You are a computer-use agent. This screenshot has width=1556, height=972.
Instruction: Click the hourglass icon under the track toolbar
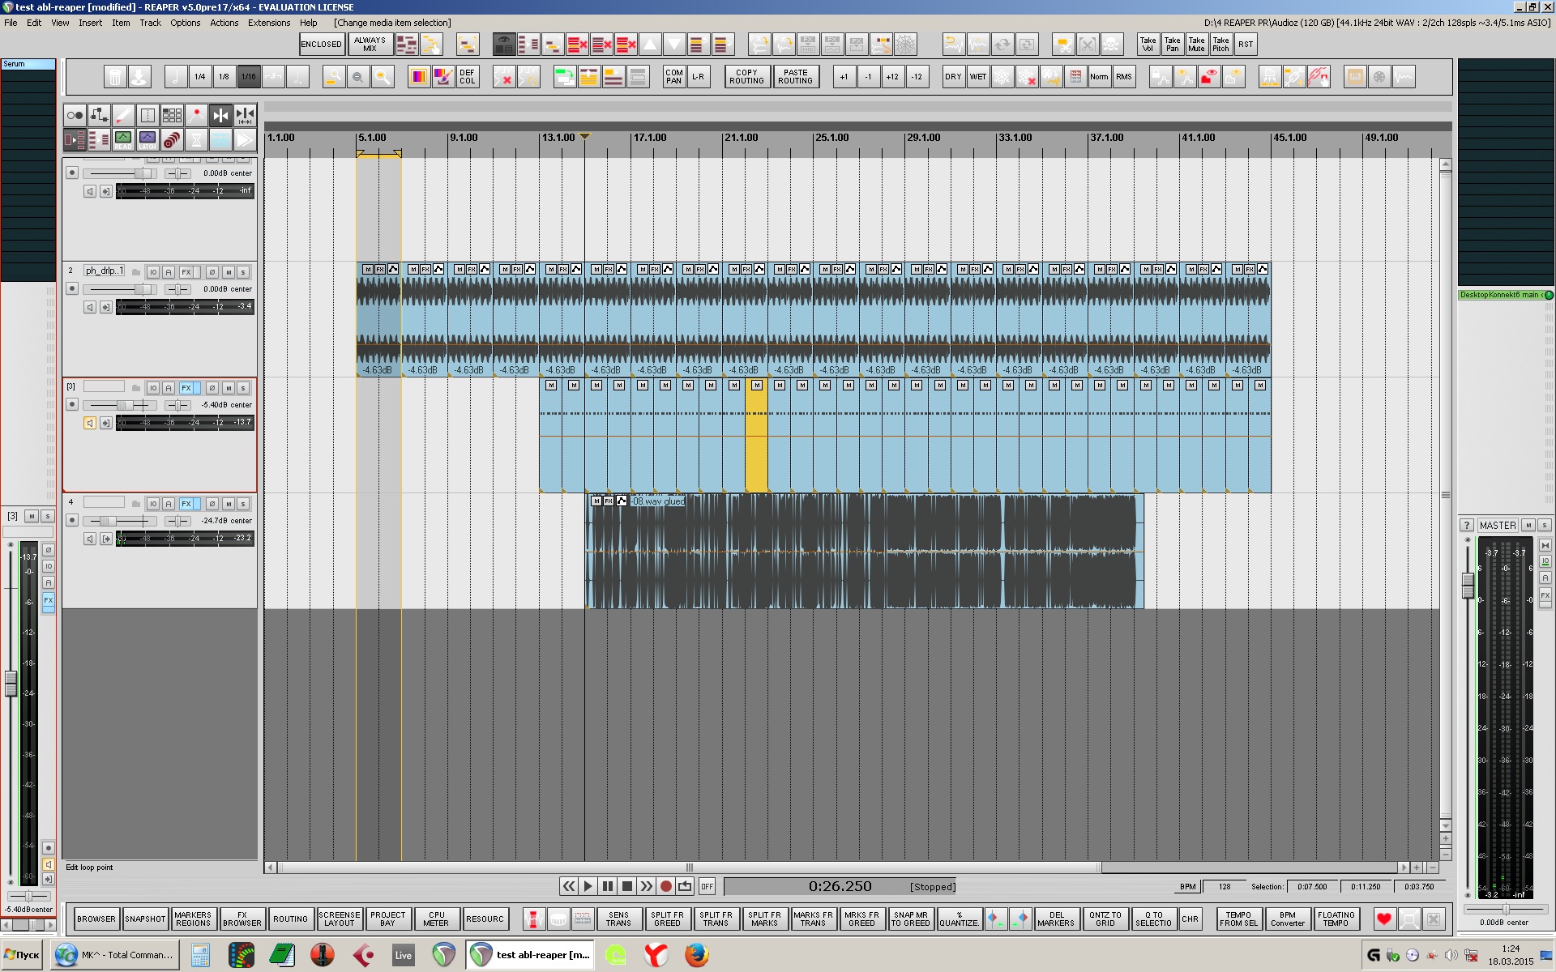(196, 140)
